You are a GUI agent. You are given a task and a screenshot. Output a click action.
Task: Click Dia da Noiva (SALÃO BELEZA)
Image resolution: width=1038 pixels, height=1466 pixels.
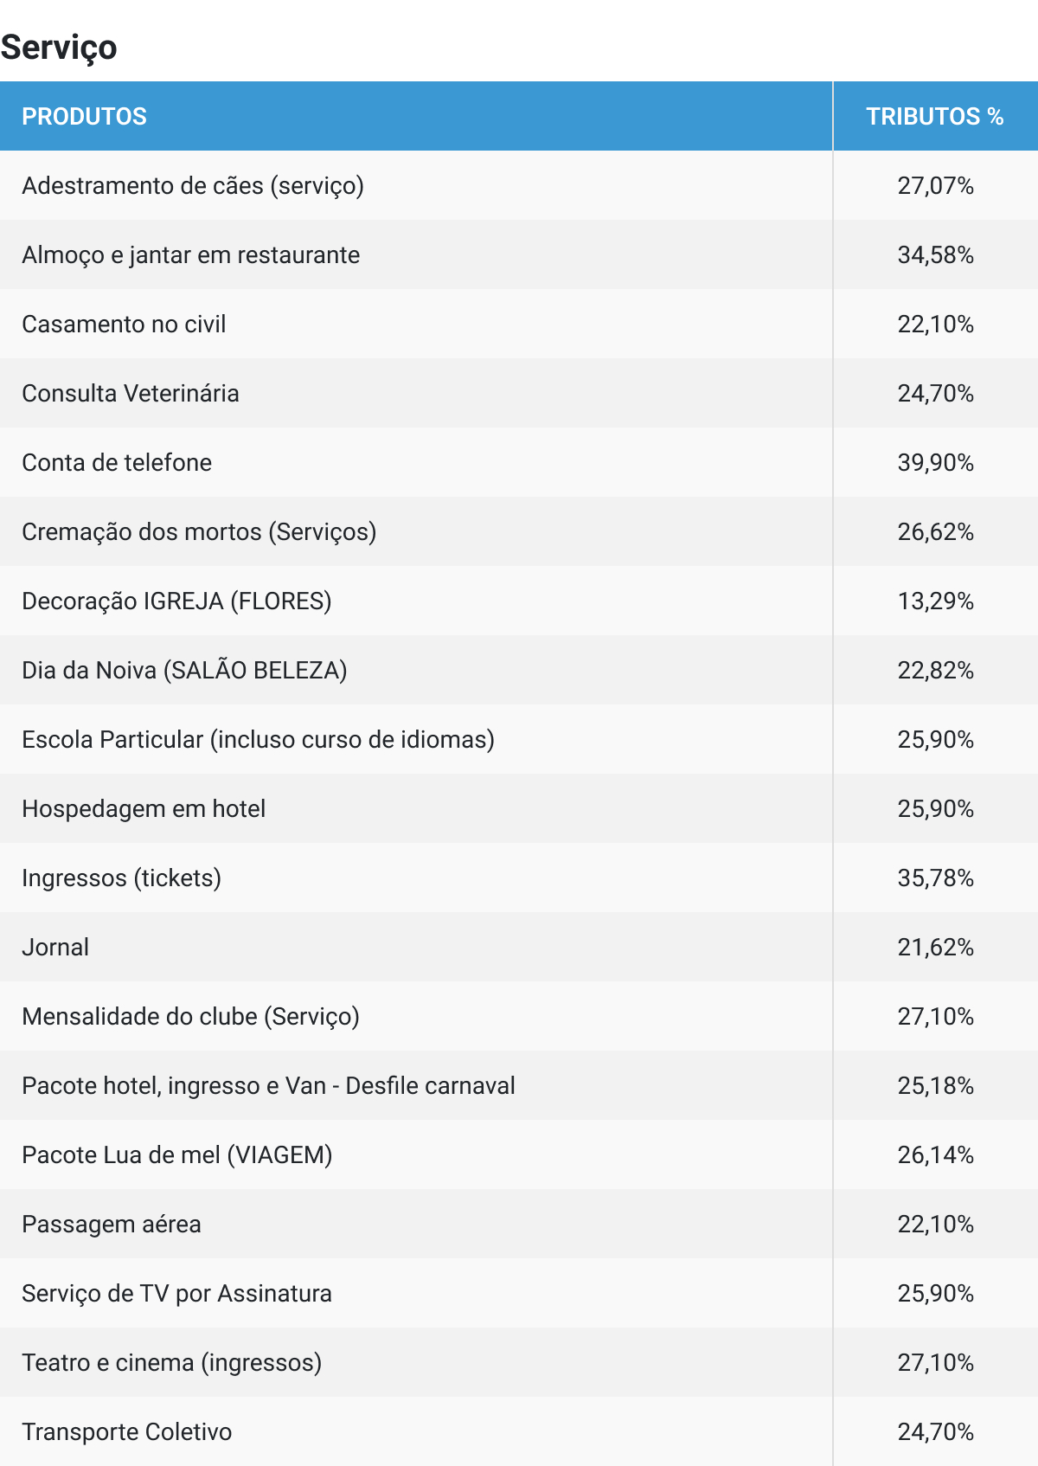coord(184,671)
